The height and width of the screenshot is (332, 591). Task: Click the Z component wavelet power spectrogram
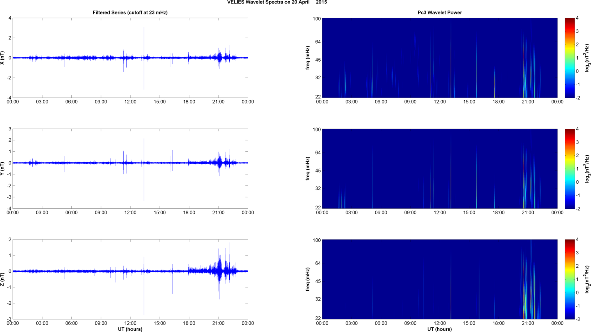click(440, 279)
